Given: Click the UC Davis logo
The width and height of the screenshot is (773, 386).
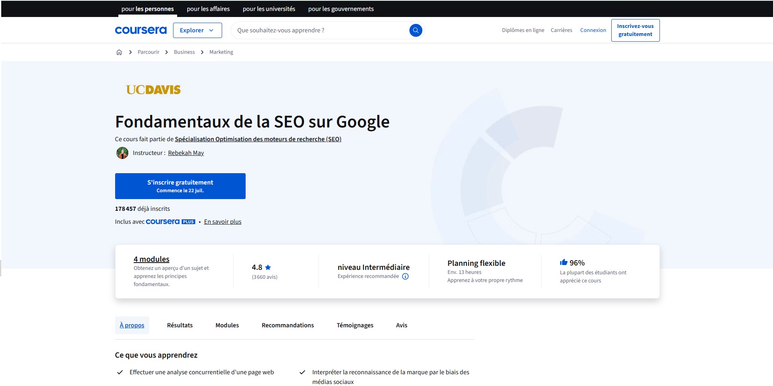Looking at the screenshot, I should pyautogui.click(x=153, y=89).
